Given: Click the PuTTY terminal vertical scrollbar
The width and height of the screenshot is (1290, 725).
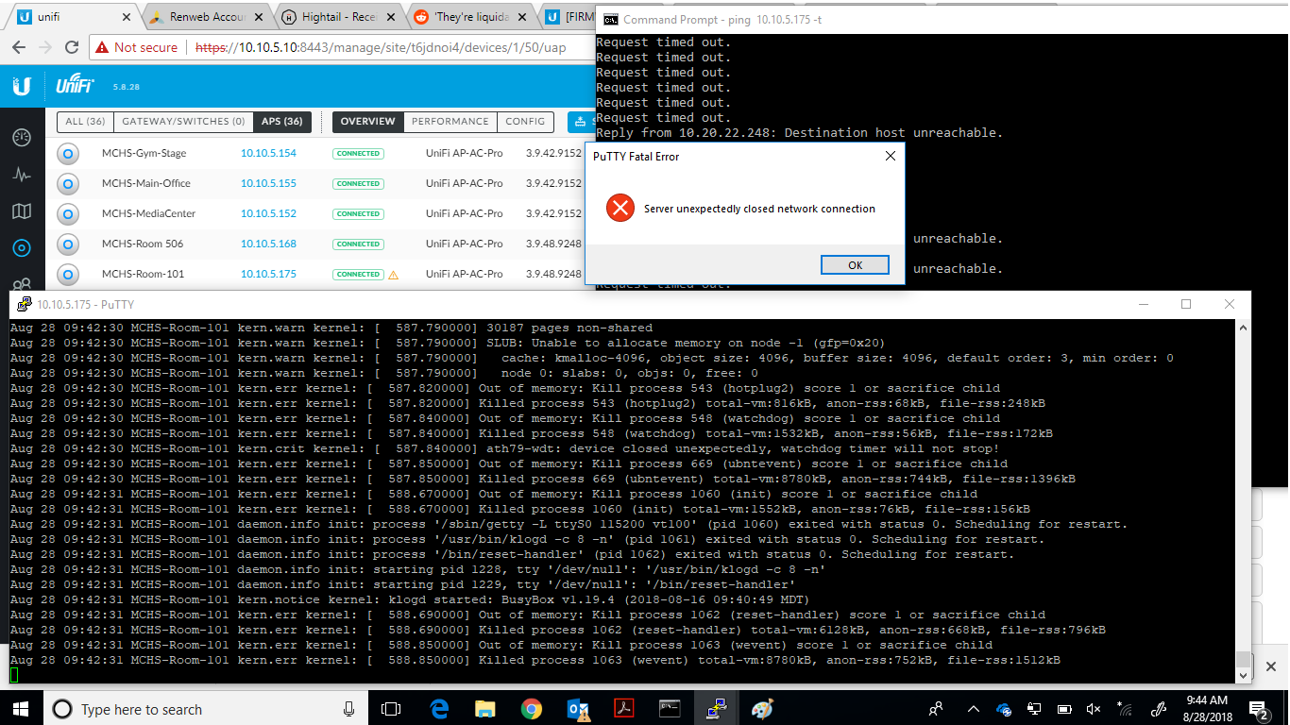Looking at the screenshot, I should point(1244,500).
